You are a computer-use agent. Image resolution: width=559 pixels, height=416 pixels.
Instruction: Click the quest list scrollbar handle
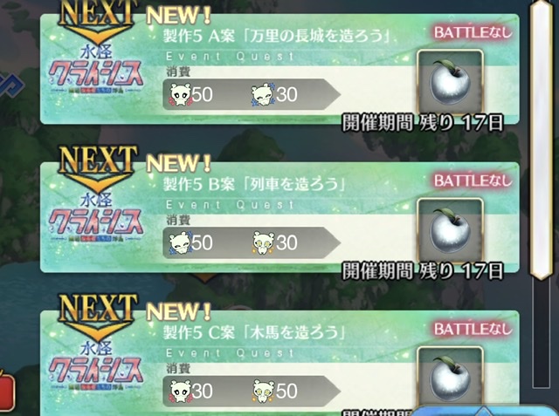coord(542,140)
